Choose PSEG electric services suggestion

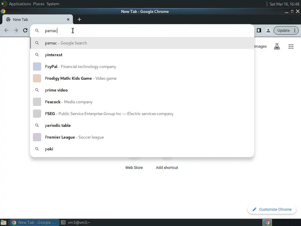pos(142,114)
